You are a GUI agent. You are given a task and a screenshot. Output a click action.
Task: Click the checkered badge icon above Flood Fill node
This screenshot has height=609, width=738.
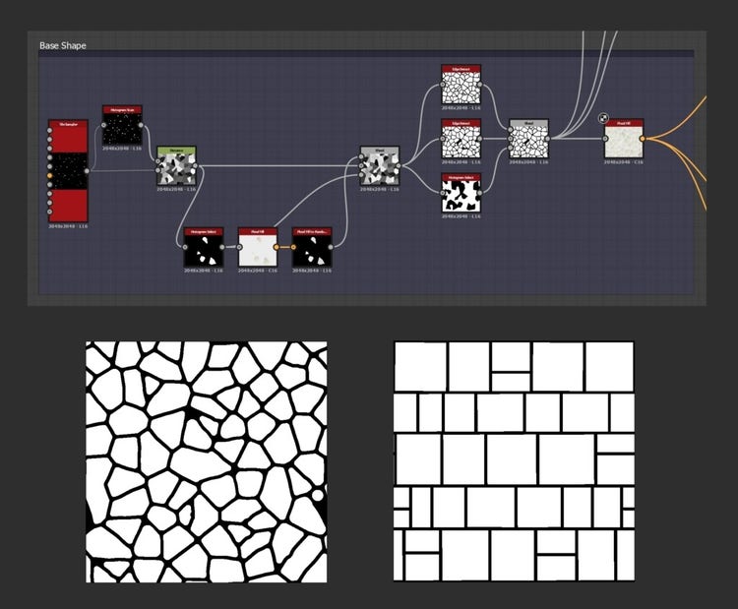pos(603,118)
